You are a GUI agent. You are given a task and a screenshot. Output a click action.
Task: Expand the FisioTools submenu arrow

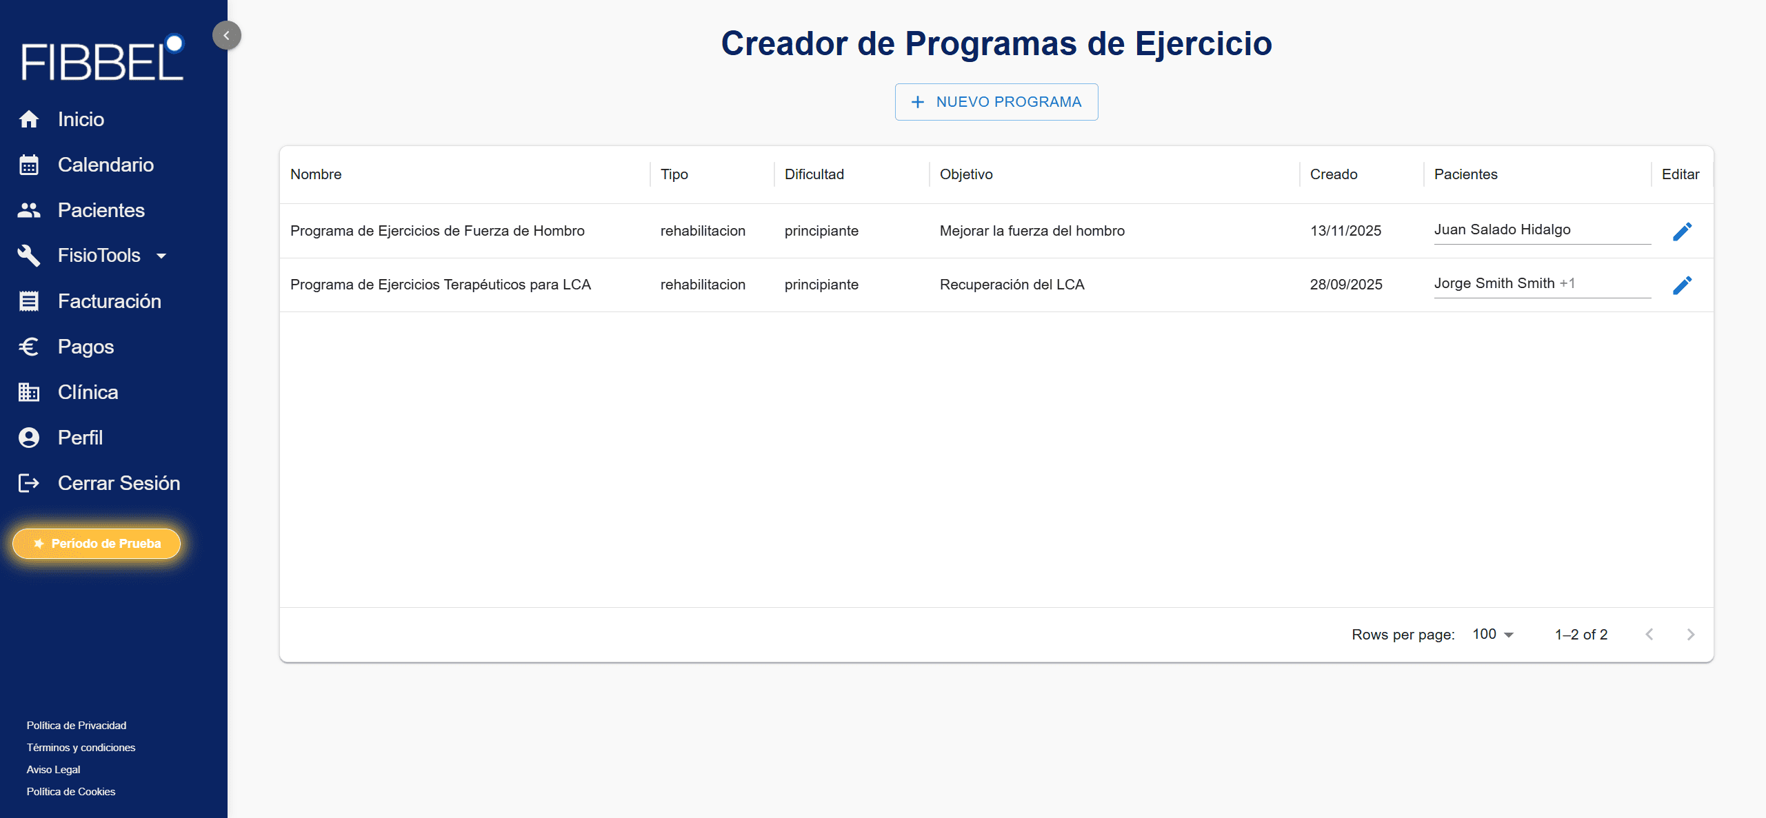(x=161, y=256)
